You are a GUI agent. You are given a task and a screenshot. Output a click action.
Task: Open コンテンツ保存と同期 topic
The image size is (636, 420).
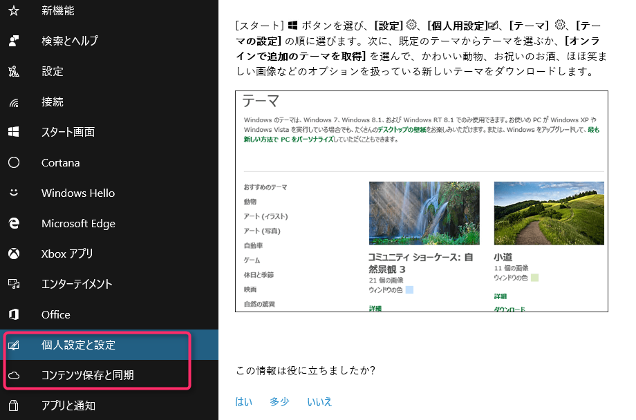pyautogui.click(x=88, y=375)
